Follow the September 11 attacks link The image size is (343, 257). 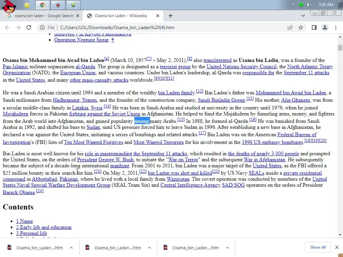[306, 73]
